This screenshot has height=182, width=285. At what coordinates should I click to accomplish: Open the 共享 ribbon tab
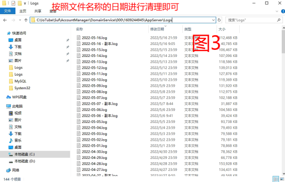pos(38,11)
